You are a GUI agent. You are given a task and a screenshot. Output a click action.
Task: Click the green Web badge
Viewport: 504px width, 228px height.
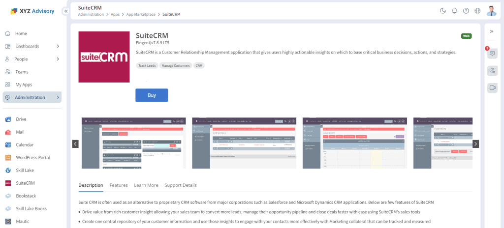pos(467,36)
